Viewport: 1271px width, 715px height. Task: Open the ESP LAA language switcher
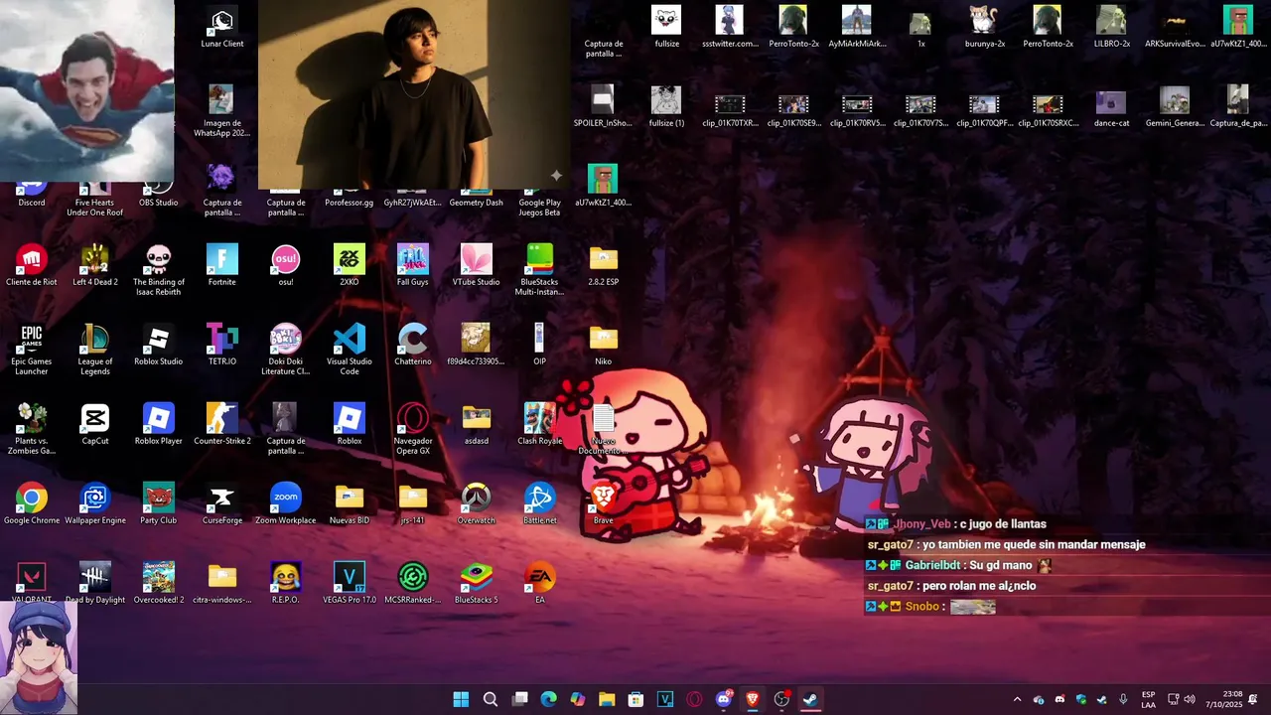click(1148, 699)
